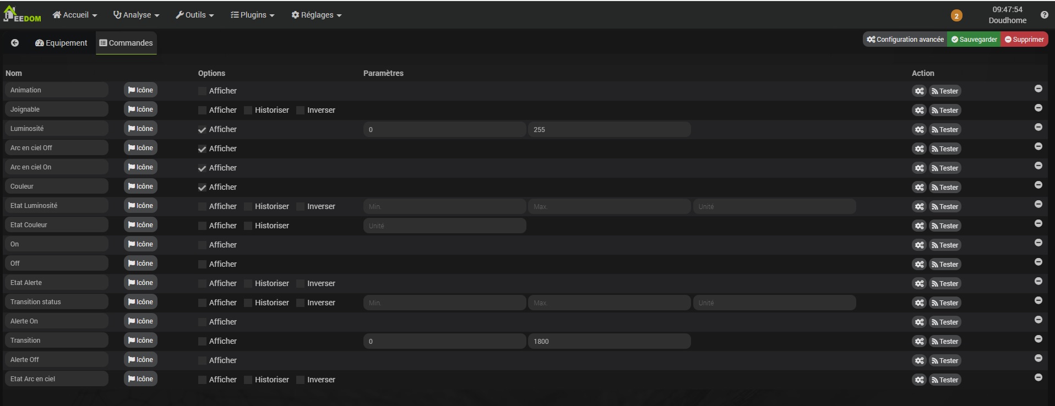Click the Transition status Max field
The image size is (1055, 406).
610,303
